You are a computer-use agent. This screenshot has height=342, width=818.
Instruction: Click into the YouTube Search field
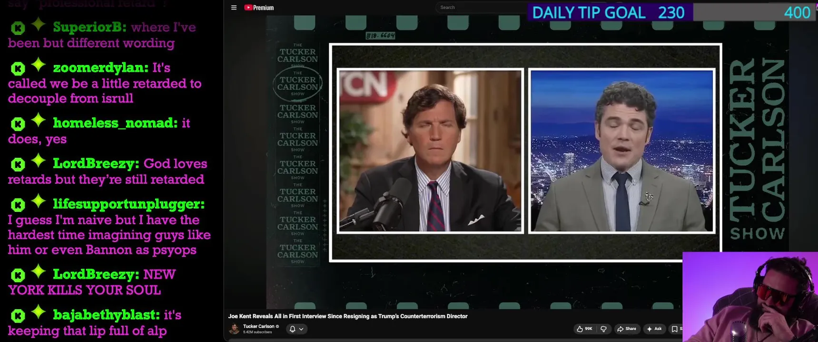pos(481,8)
